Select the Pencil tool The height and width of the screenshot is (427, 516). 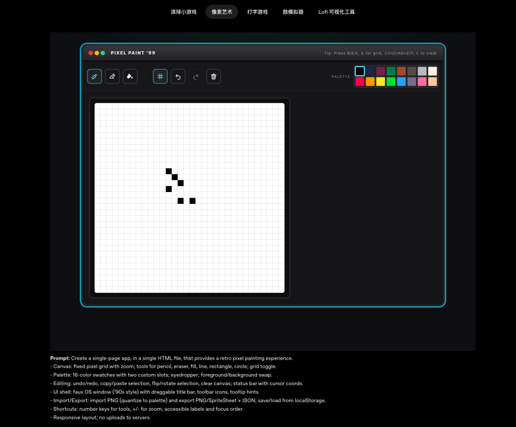[x=95, y=76]
